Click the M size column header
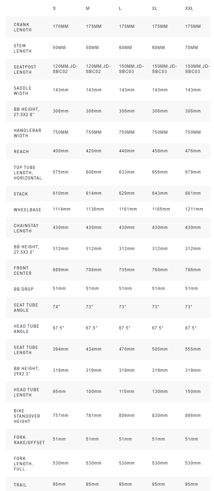This screenshot has height=491, width=214. (88, 8)
